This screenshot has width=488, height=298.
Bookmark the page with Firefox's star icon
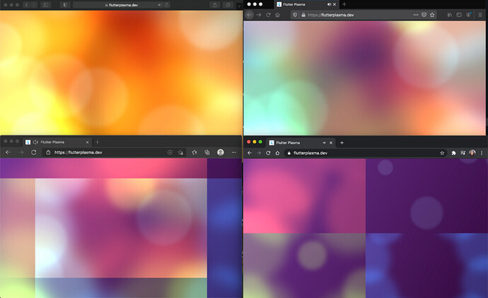pos(434,15)
